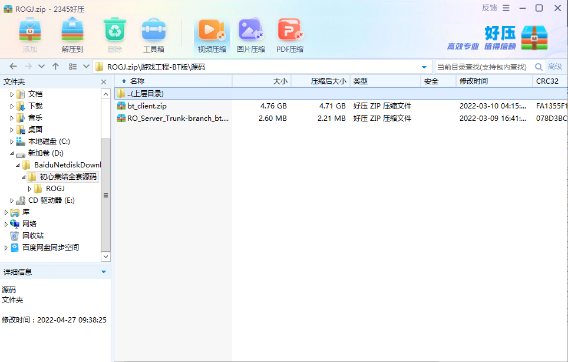
Task: Launch 视频压缩 video compression tool
Action: (212, 35)
